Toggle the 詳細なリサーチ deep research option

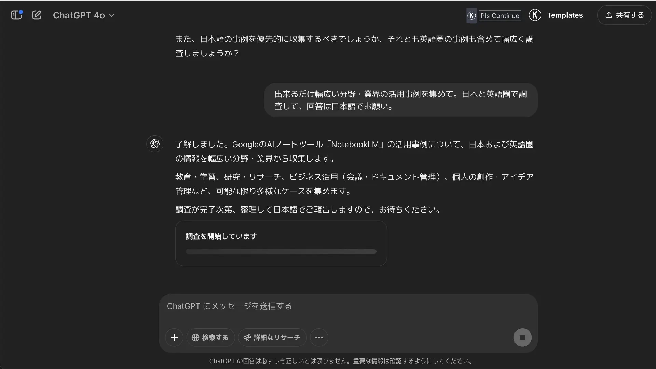[x=272, y=338]
